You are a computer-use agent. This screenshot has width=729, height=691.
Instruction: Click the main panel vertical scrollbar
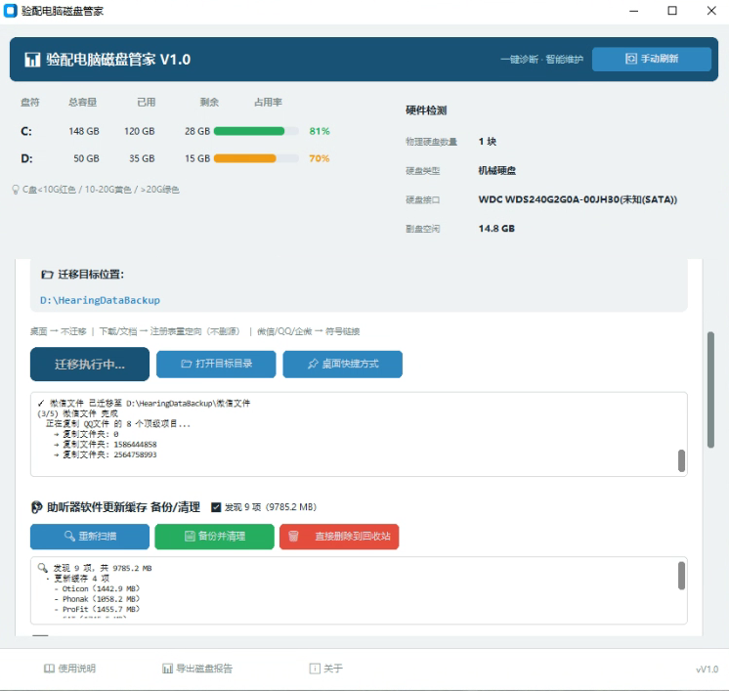(710, 390)
